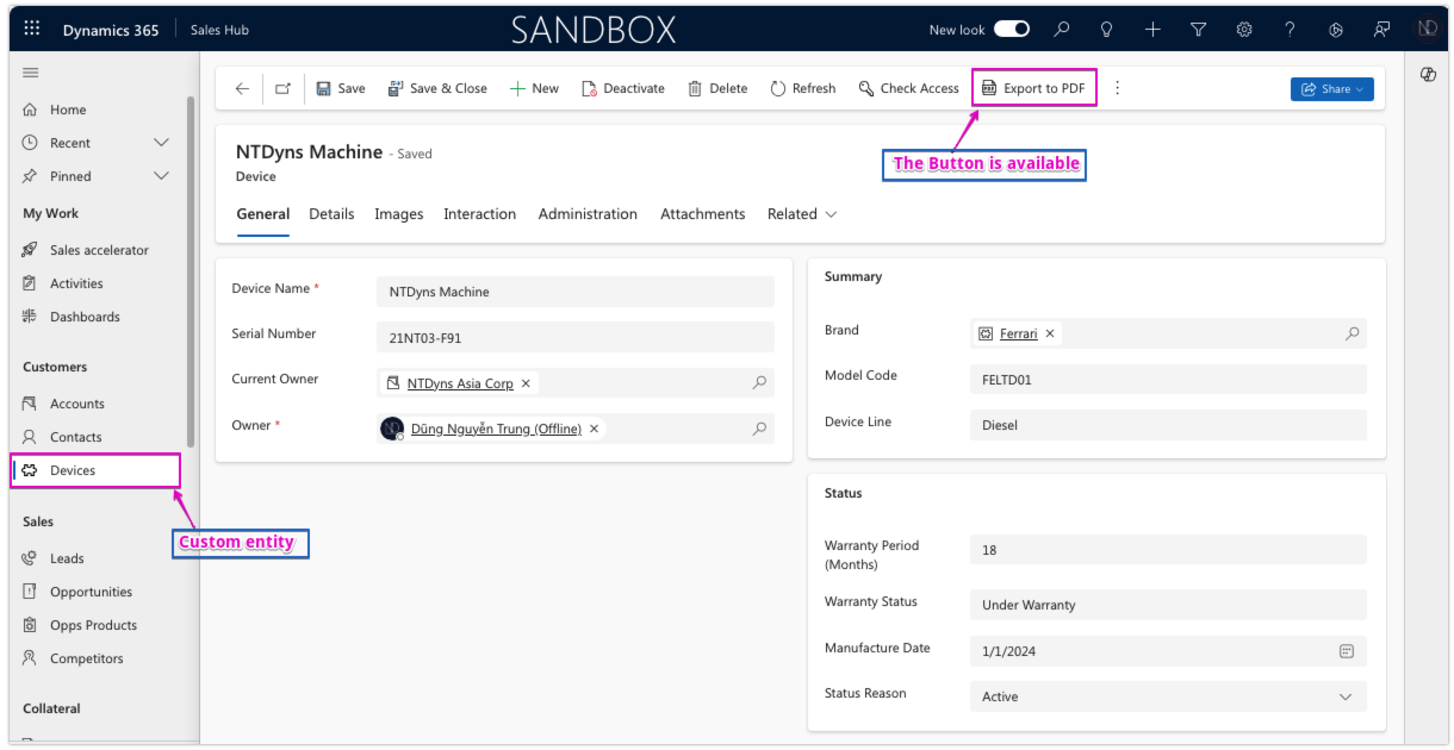Switch to the Attachments tab
Image resolution: width=1454 pixels, height=750 pixels.
[703, 214]
